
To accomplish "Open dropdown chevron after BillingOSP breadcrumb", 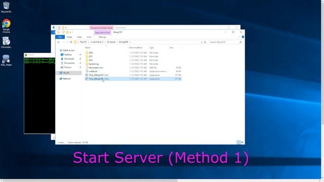I will tap(130, 42).
